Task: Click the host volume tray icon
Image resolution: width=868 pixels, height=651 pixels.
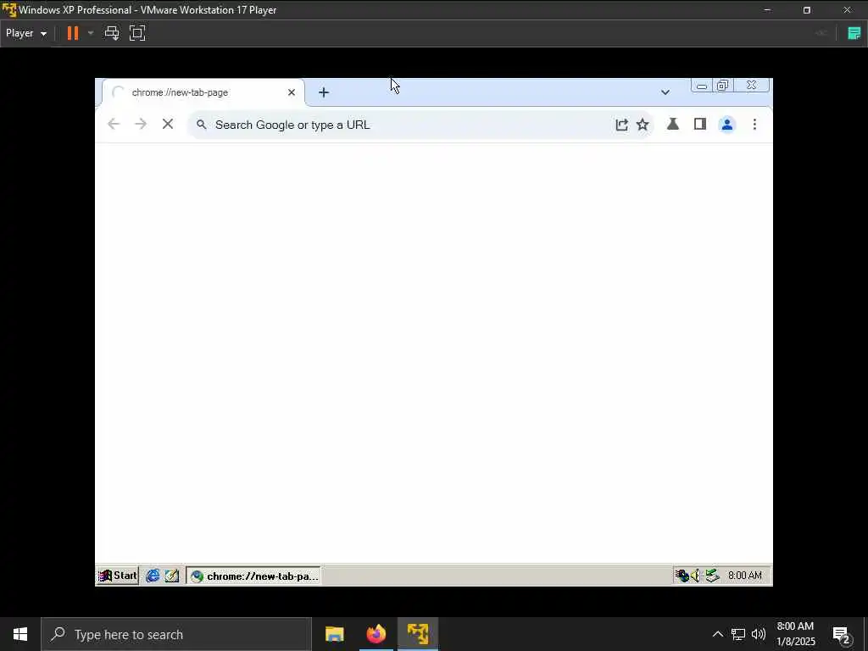Action: tap(759, 634)
